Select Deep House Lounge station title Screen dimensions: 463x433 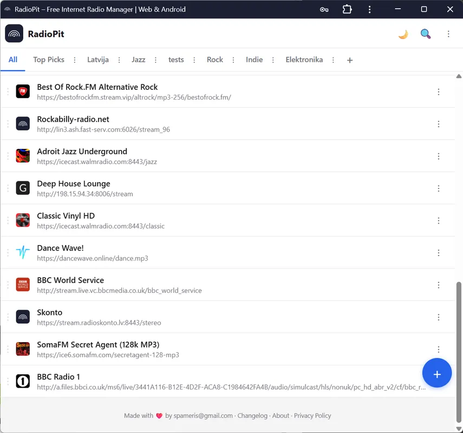(x=74, y=183)
